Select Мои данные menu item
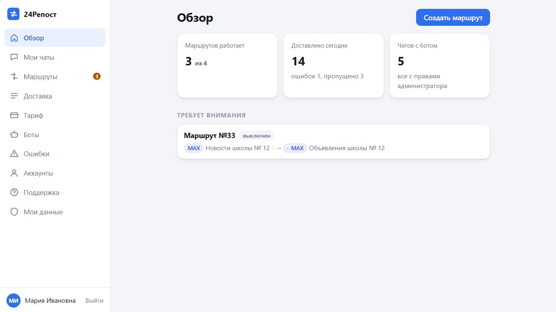Screen dimensions: 556x312 (55, 212)
